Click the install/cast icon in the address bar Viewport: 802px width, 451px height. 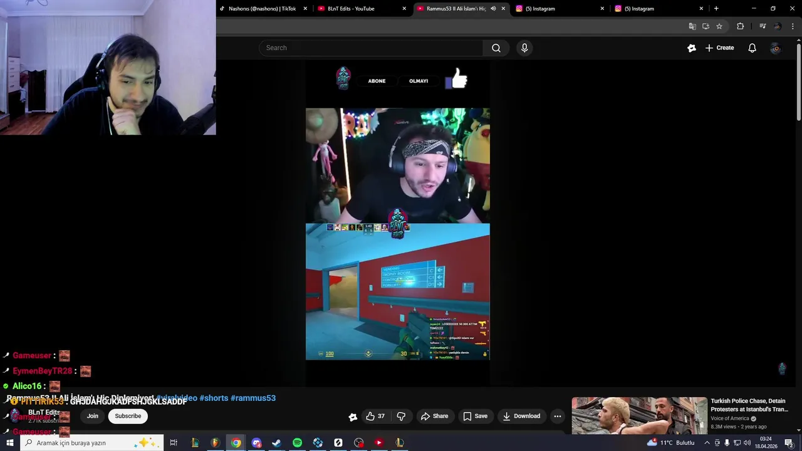click(x=706, y=26)
